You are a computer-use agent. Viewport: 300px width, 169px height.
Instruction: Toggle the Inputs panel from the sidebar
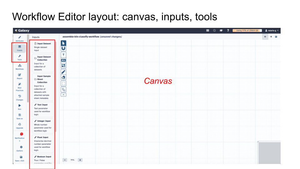pyautogui.click(x=19, y=48)
